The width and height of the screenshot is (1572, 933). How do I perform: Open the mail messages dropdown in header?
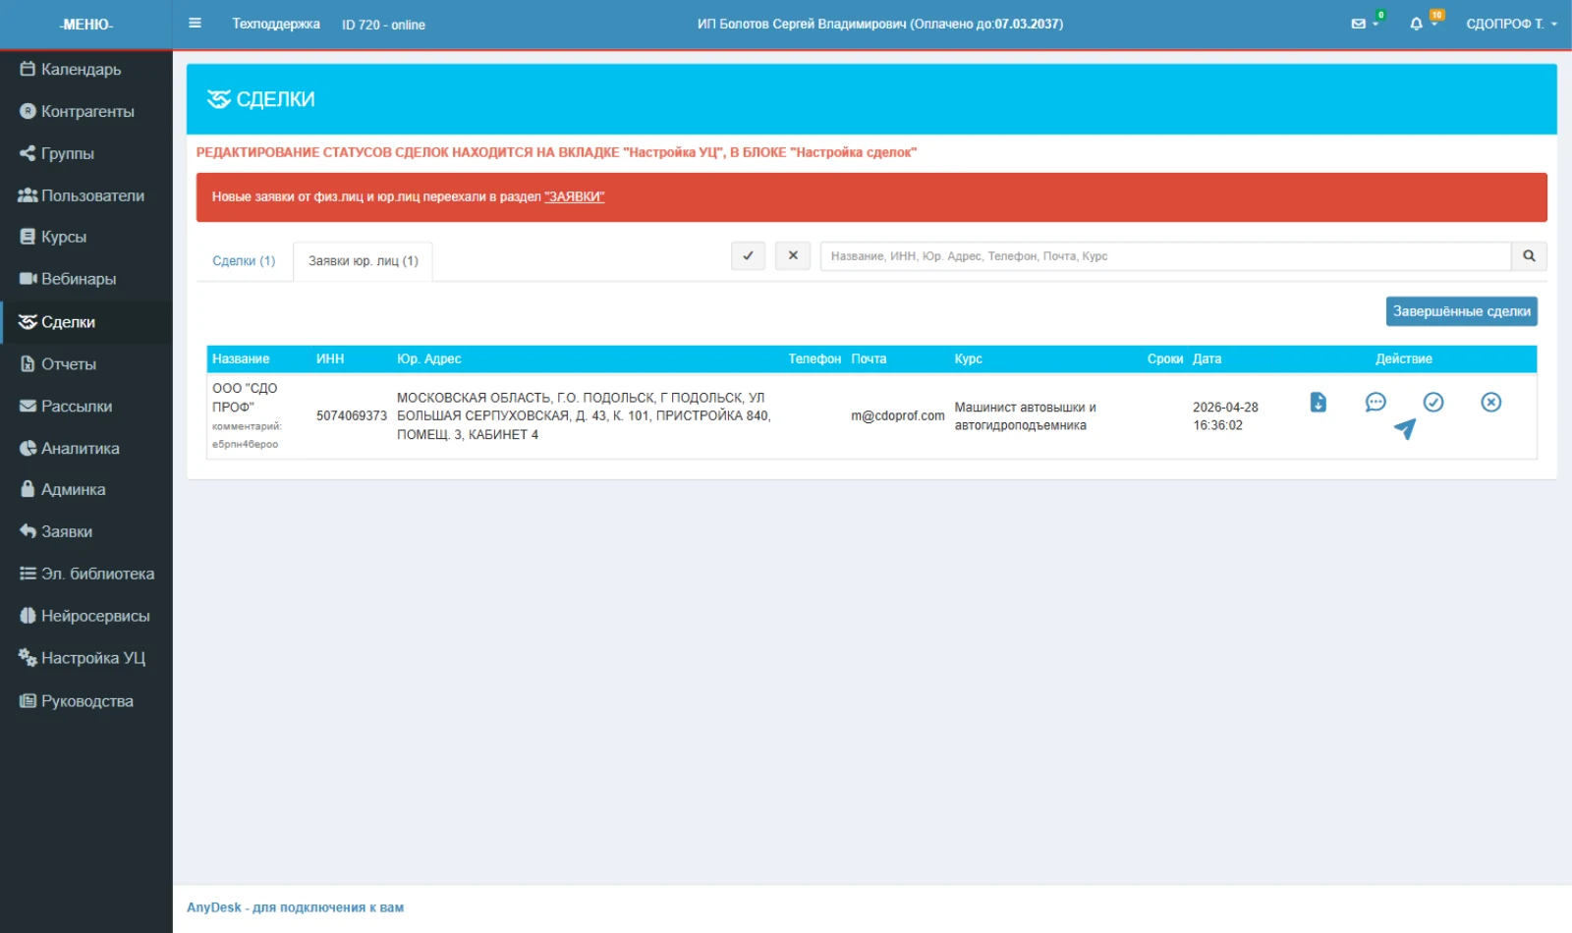(x=1365, y=24)
